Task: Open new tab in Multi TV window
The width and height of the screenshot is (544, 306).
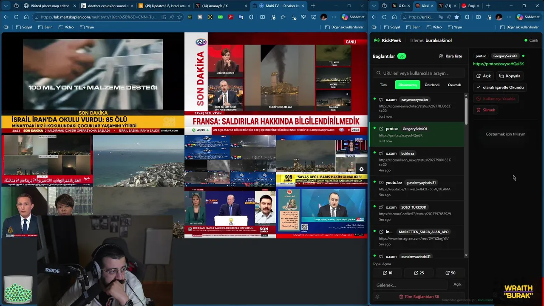Action: tap(313, 6)
